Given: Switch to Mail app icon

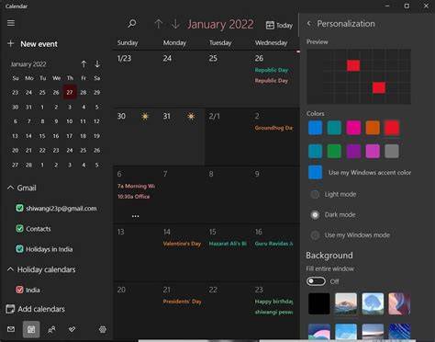Looking at the screenshot, I should (x=11, y=329).
